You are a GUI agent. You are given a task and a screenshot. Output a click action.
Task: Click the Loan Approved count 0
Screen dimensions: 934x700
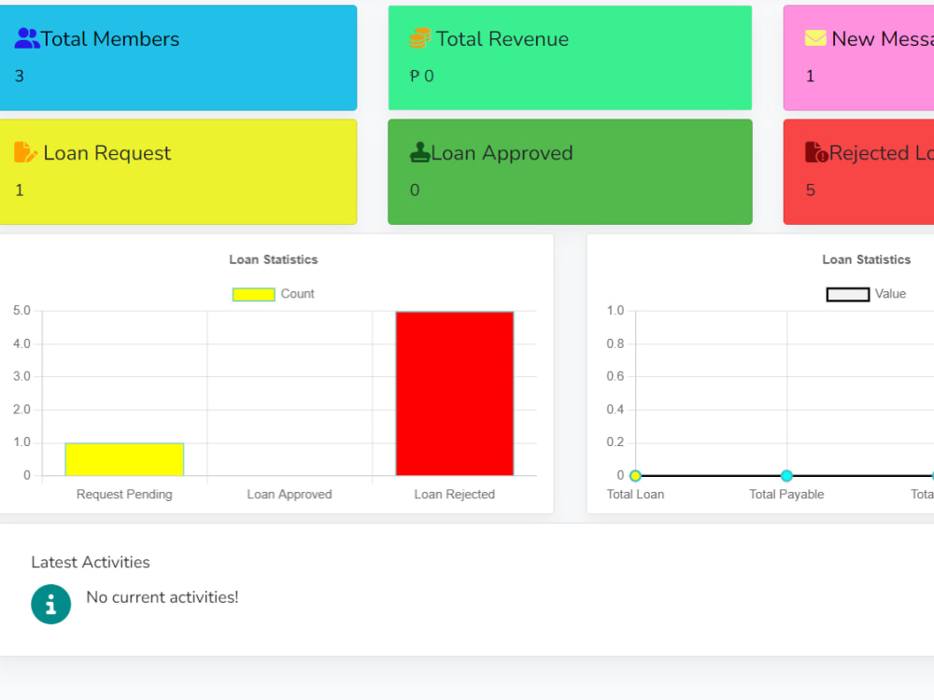point(415,190)
